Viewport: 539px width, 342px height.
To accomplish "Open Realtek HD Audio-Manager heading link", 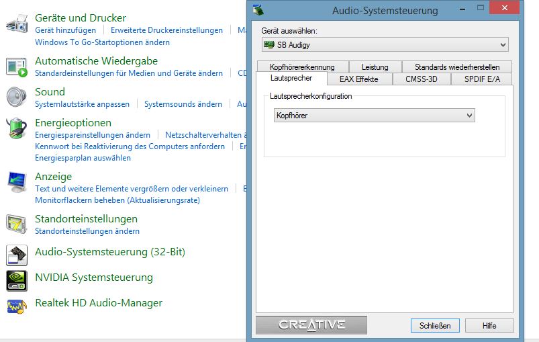I will coord(99,303).
